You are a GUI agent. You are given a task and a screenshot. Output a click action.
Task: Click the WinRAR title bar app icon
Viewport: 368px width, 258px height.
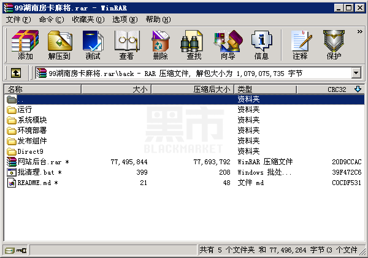[8, 8]
